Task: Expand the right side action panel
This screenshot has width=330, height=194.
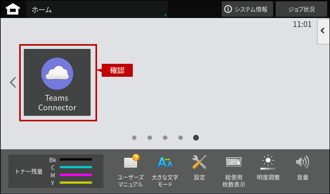Action: click(x=323, y=31)
